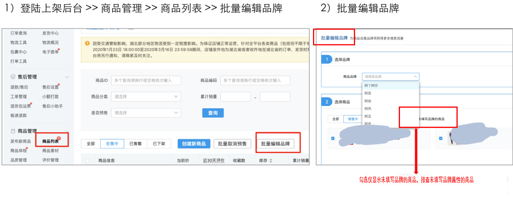Click the 批量编辑品牌 button
Image resolution: width=513 pixels, height=205 pixels.
(275, 144)
